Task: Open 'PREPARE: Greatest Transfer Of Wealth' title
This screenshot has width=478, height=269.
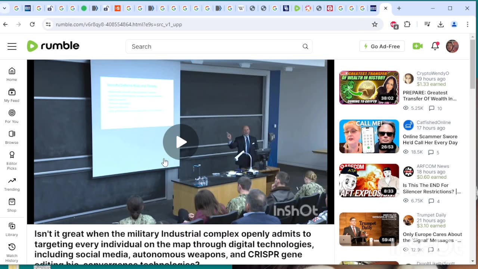Action: pos(429,96)
